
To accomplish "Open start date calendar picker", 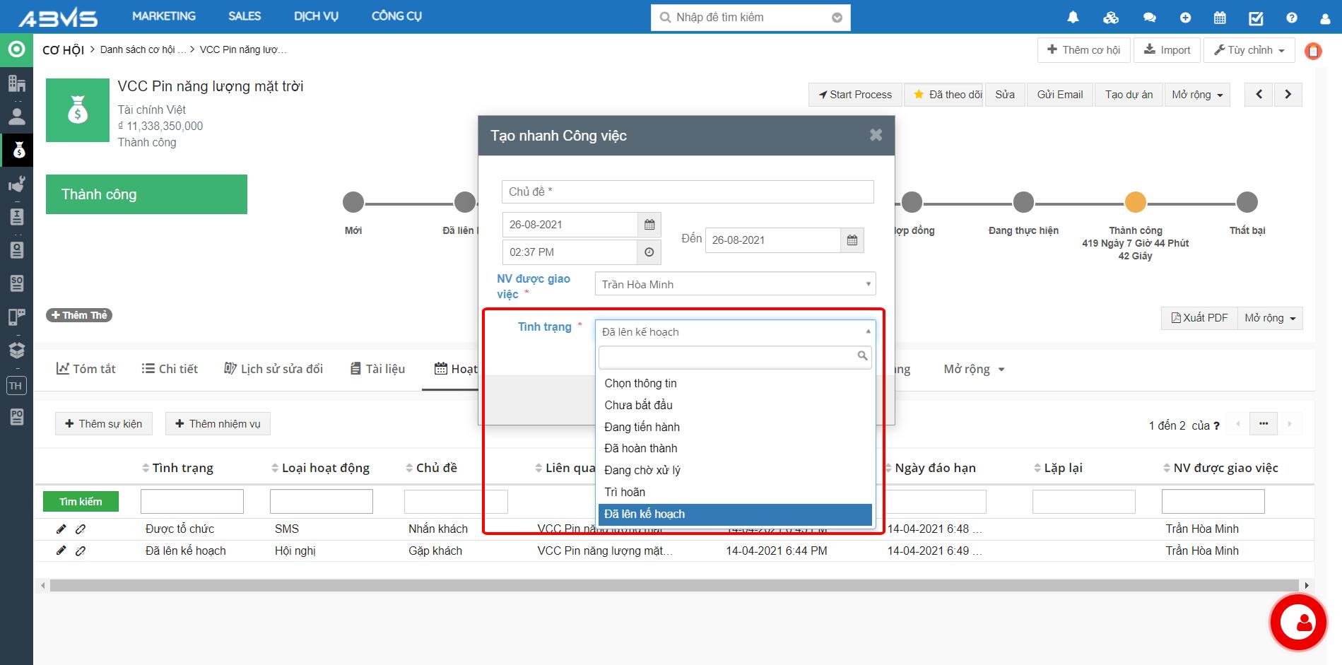I will point(649,225).
